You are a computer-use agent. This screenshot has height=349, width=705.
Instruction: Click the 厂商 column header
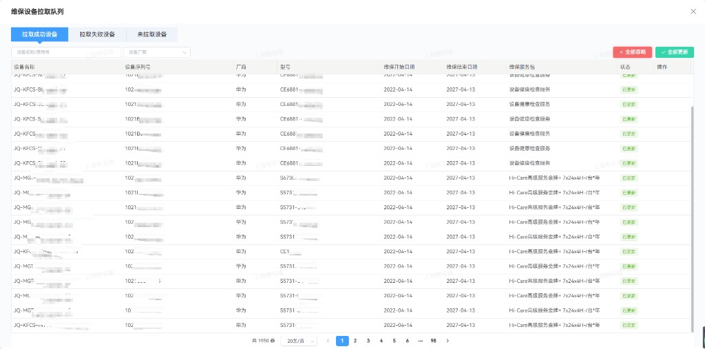[x=241, y=67]
